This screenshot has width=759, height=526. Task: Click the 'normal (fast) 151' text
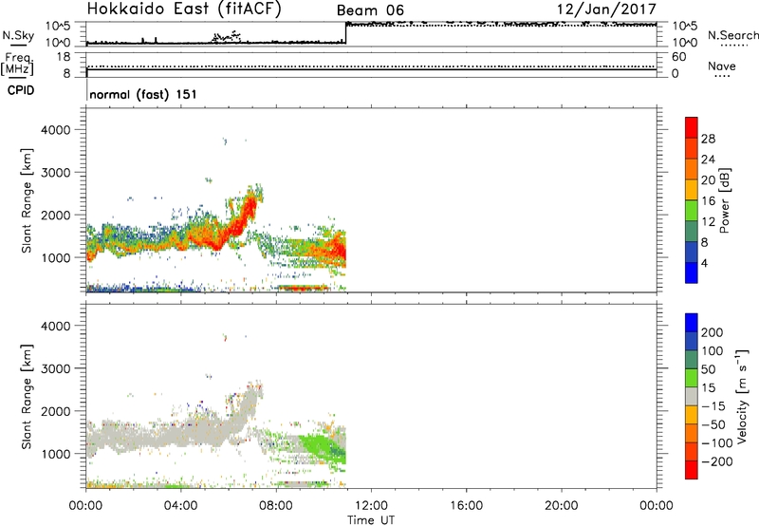(143, 94)
